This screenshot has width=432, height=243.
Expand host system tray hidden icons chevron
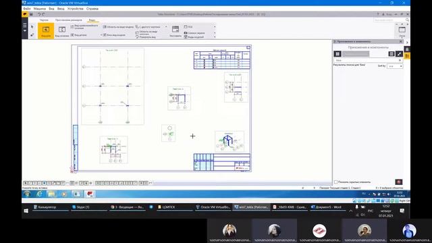(x=351, y=211)
